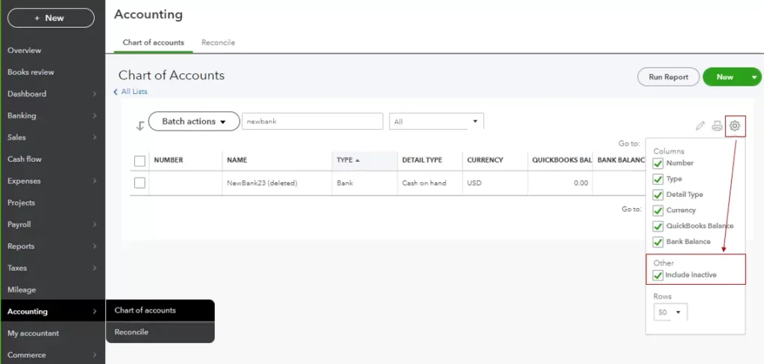Expand the Reports sidebar submenu

(95, 246)
